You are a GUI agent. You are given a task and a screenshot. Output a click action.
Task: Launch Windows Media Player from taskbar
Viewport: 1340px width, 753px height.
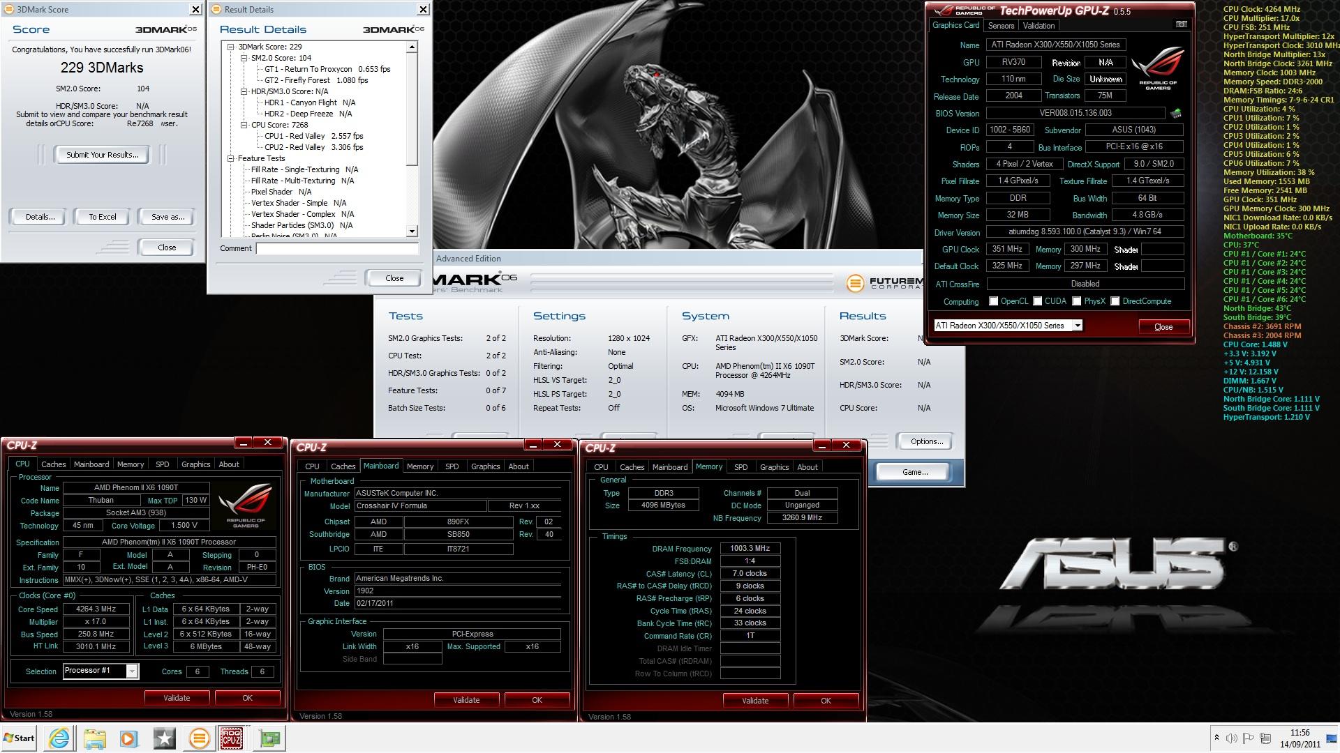pos(128,738)
